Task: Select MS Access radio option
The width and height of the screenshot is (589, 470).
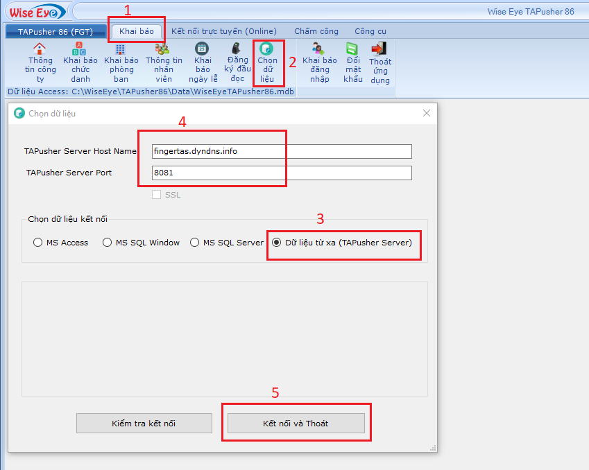Action: coord(38,243)
